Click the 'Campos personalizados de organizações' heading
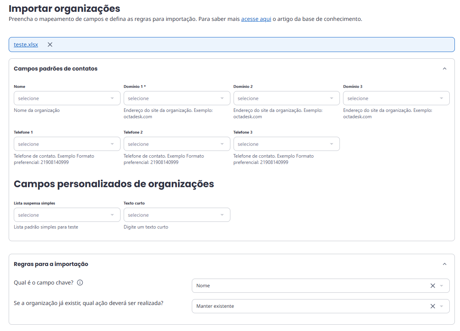This screenshot has height=331, width=460. 114,184
